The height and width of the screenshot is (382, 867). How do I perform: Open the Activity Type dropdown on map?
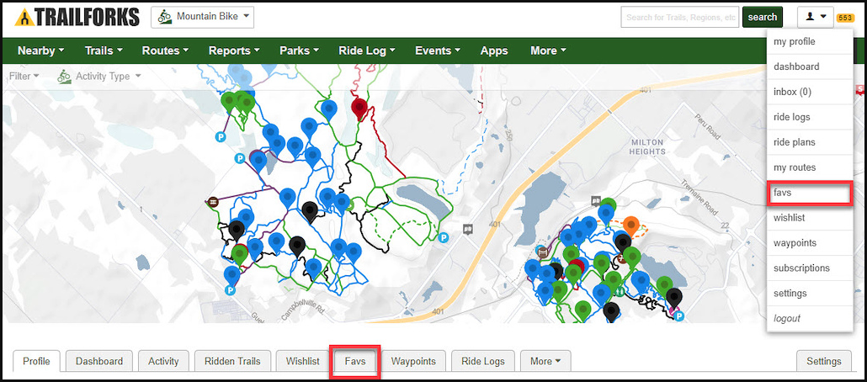pyautogui.click(x=99, y=77)
